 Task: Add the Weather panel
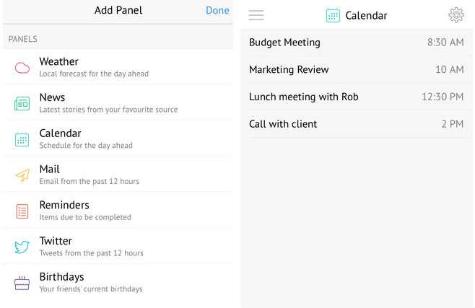[x=118, y=67]
